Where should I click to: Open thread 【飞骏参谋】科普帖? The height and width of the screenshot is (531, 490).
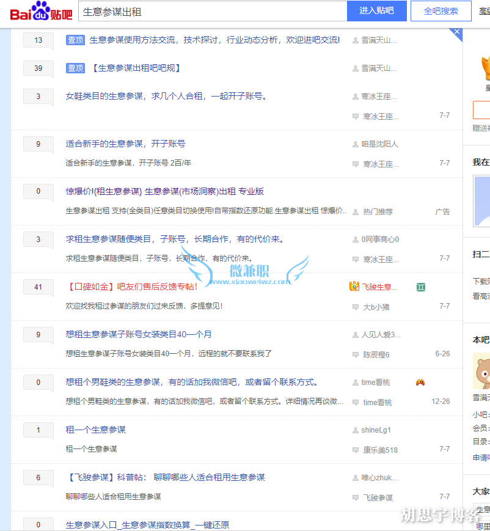pyautogui.click(x=166, y=477)
